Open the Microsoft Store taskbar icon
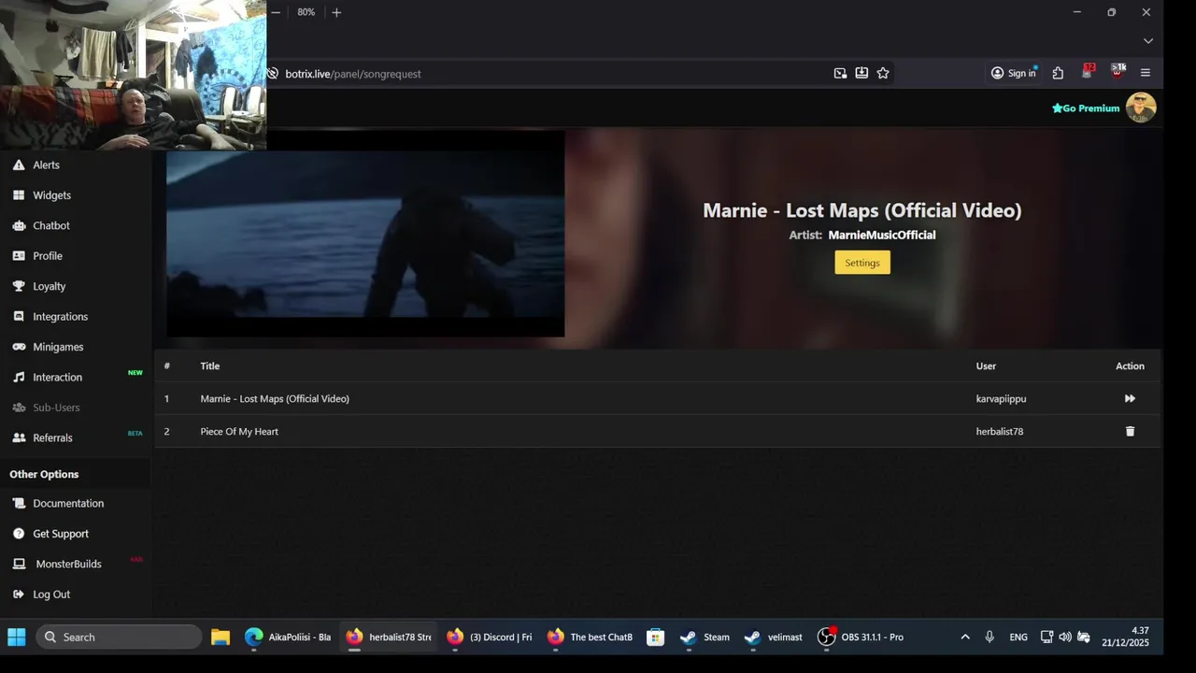The image size is (1196, 673). pos(656,637)
